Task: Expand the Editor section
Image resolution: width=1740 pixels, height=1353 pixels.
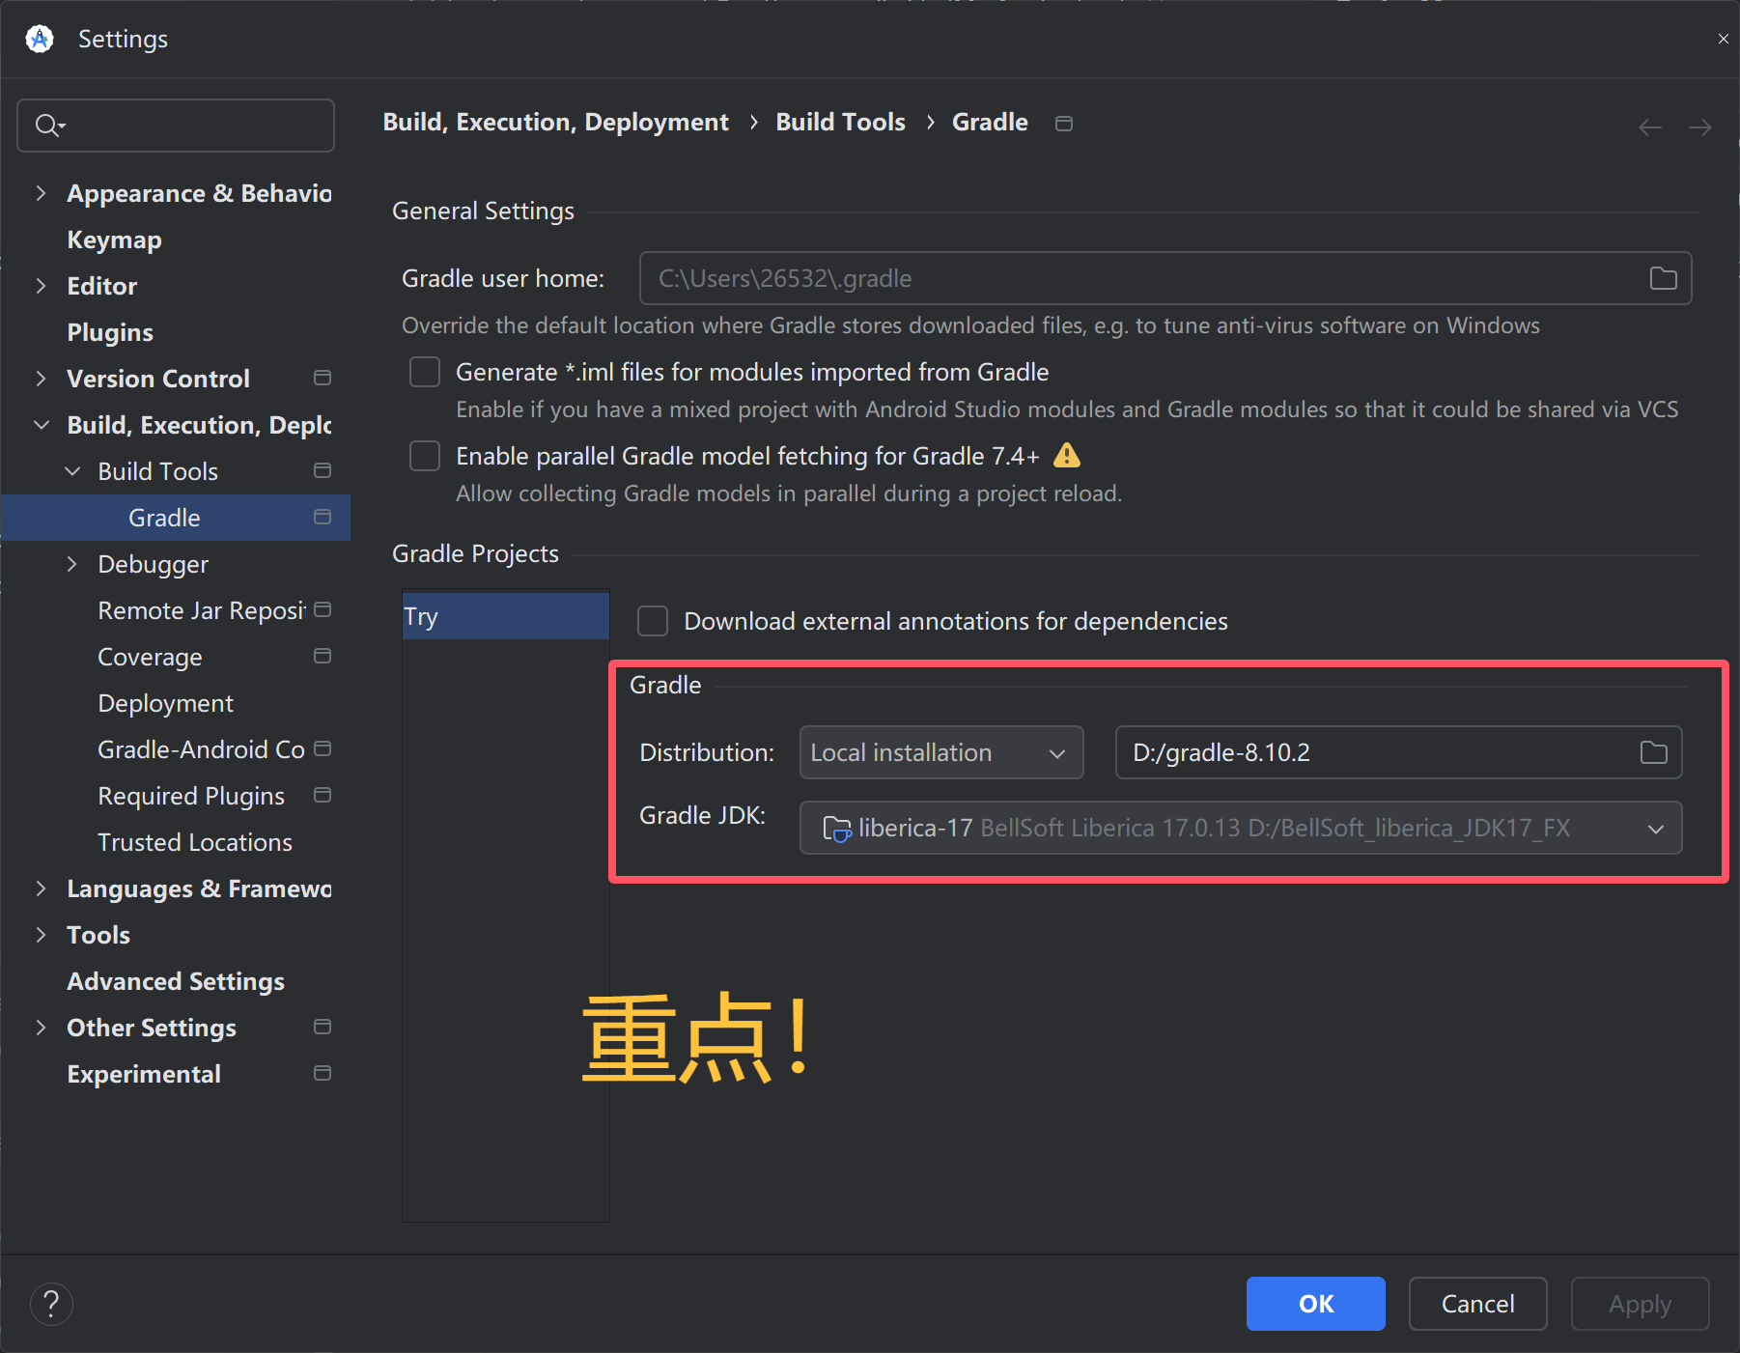Action: (x=41, y=286)
